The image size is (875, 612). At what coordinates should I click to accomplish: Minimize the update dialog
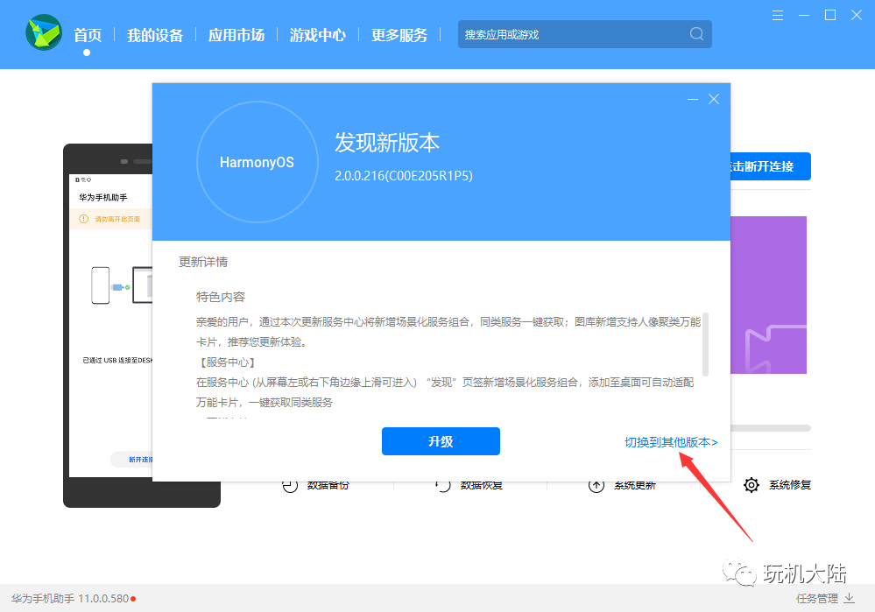(x=693, y=99)
